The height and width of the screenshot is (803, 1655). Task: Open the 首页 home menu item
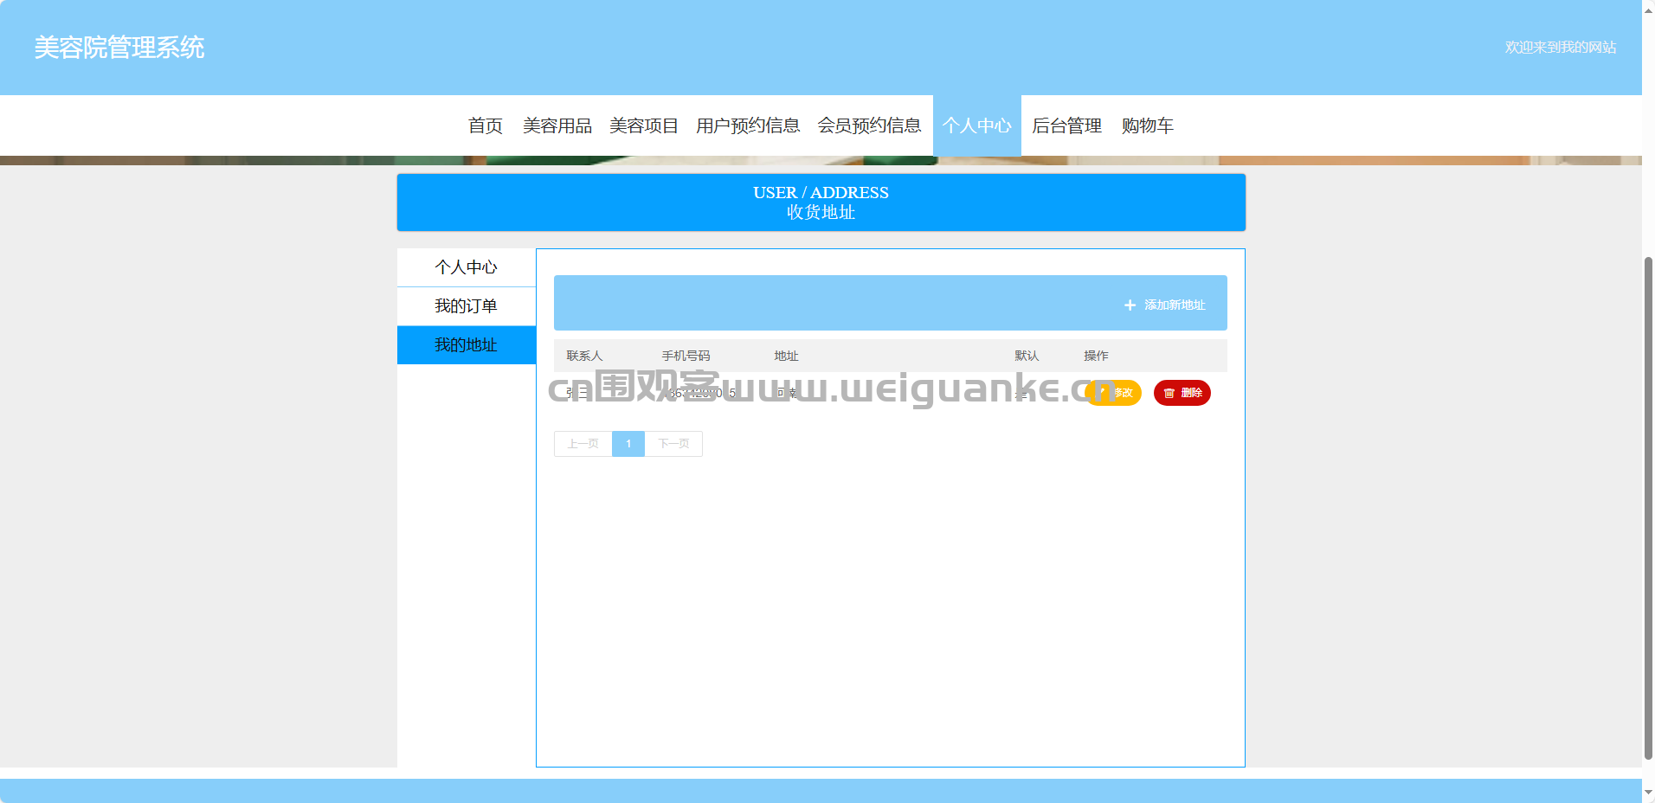(486, 125)
